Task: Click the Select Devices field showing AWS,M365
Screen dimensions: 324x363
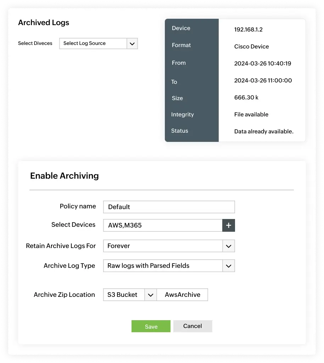Action: [163, 225]
